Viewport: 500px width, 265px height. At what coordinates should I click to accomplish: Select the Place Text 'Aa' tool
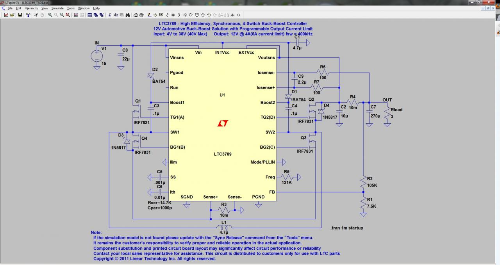pyautogui.click(x=232, y=15)
